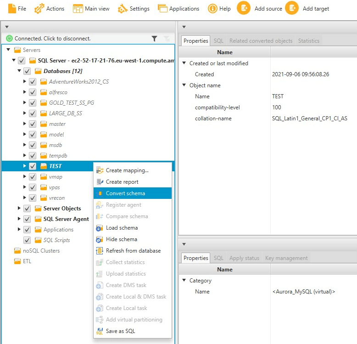This screenshot has width=357, height=344.
Task: Expand the alfresco database node
Action: 25,92
